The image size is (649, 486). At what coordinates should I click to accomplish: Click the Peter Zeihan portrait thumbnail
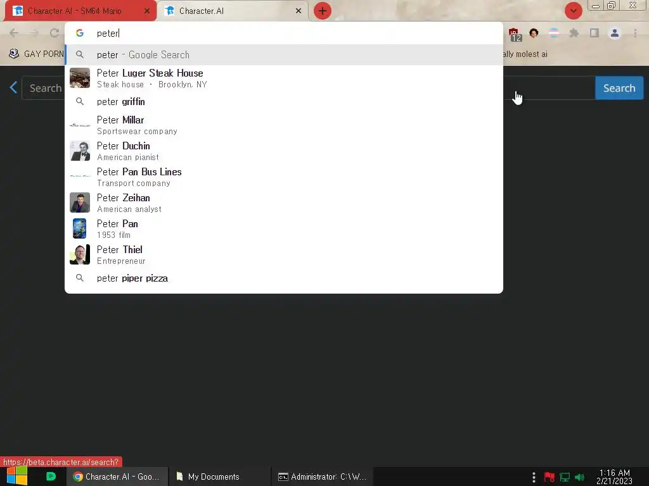click(80, 202)
